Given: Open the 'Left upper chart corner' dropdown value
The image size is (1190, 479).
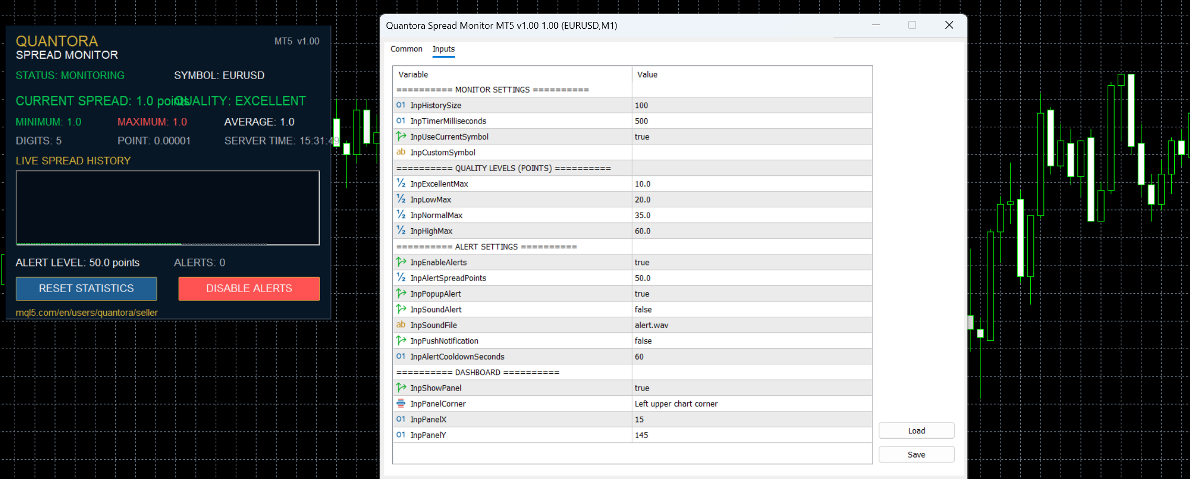Looking at the screenshot, I should (x=752, y=404).
